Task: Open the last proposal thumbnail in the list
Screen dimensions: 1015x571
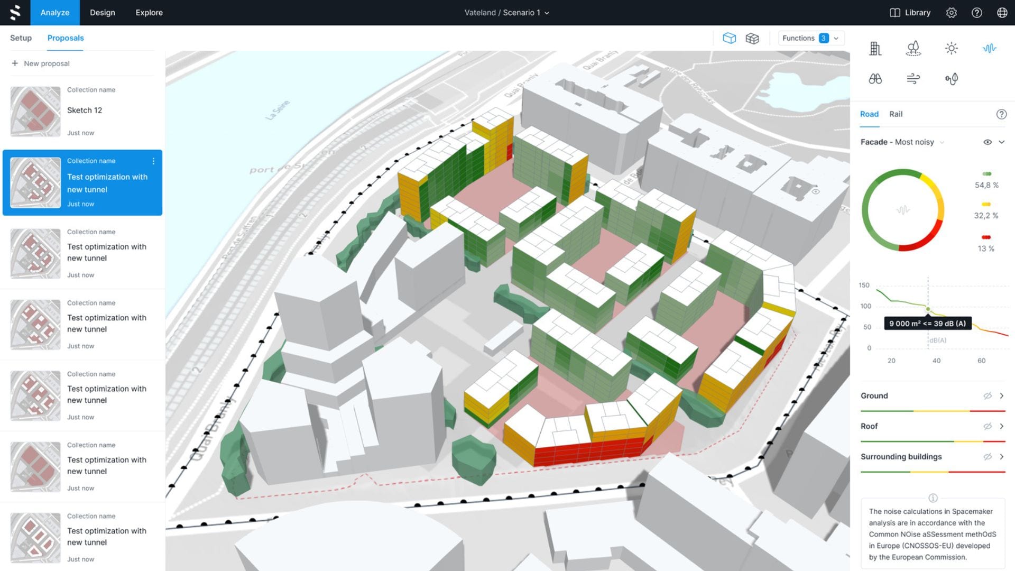Action: click(35, 538)
